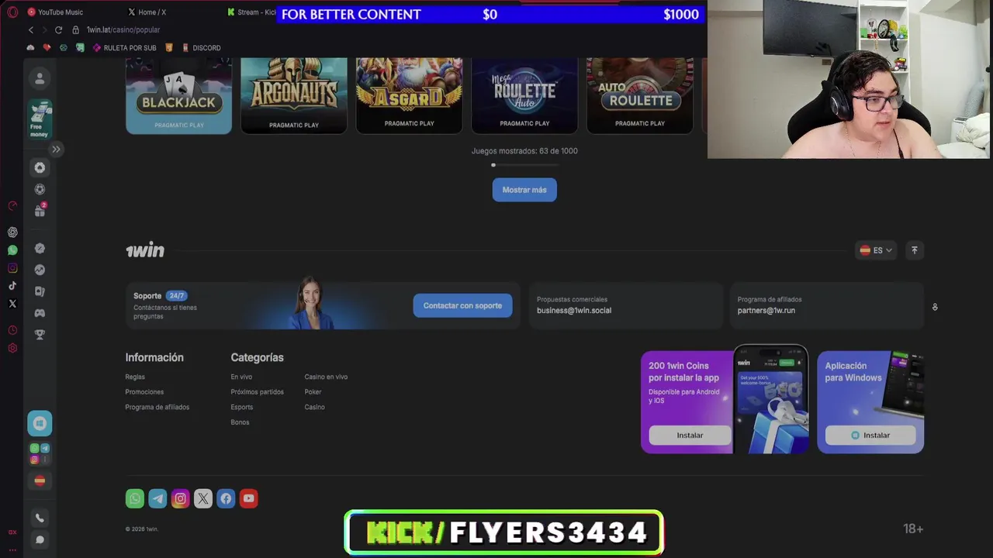Open the Auto Roulette game thumbnail
993x558 pixels.
coord(640,96)
